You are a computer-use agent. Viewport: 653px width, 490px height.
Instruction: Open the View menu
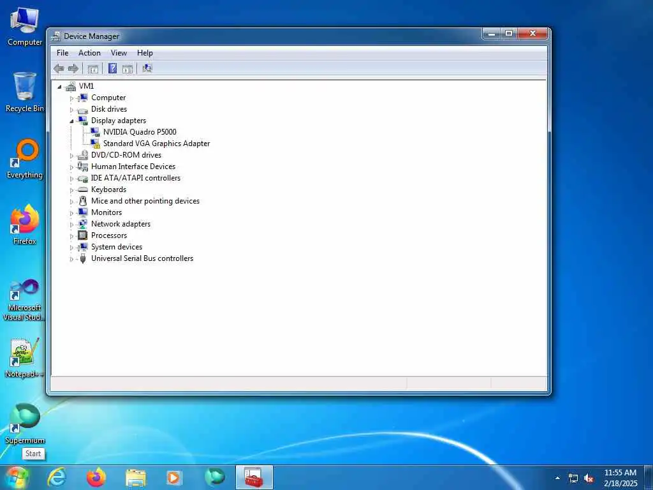[119, 53]
